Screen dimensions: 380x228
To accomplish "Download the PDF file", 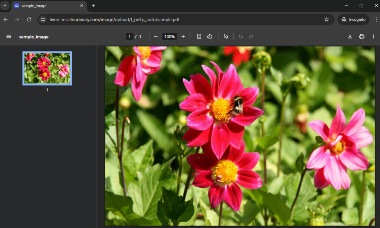I will click(x=350, y=36).
